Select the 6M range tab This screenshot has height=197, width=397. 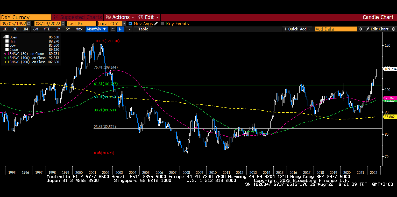pos(36,29)
